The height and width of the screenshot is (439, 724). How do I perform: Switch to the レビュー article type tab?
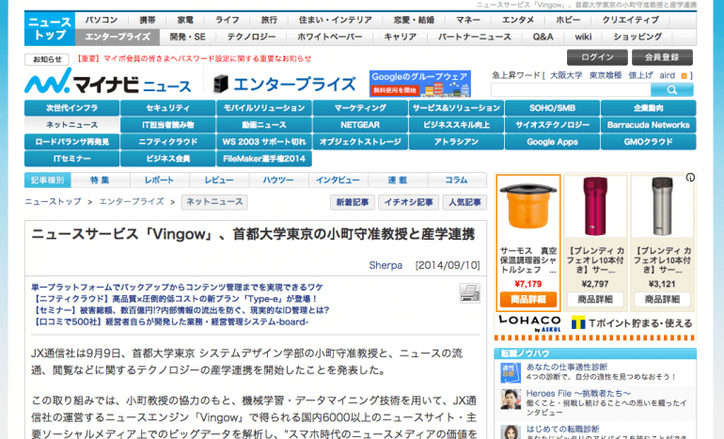[219, 180]
